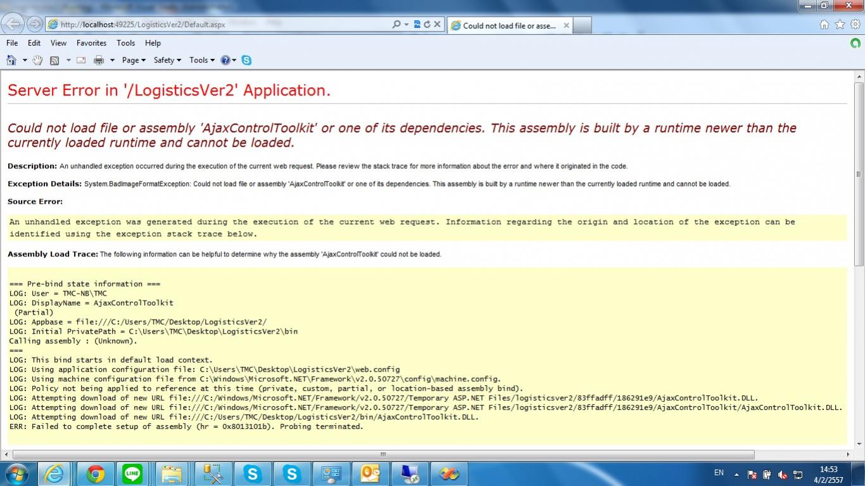The height and width of the screenshot is (486, 865).
Task: Open the View menu
Action: (58, 43)
